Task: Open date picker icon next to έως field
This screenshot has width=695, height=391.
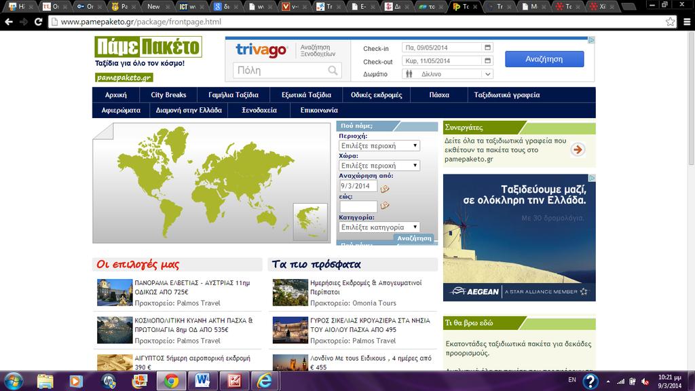Action: pos(385,205)
